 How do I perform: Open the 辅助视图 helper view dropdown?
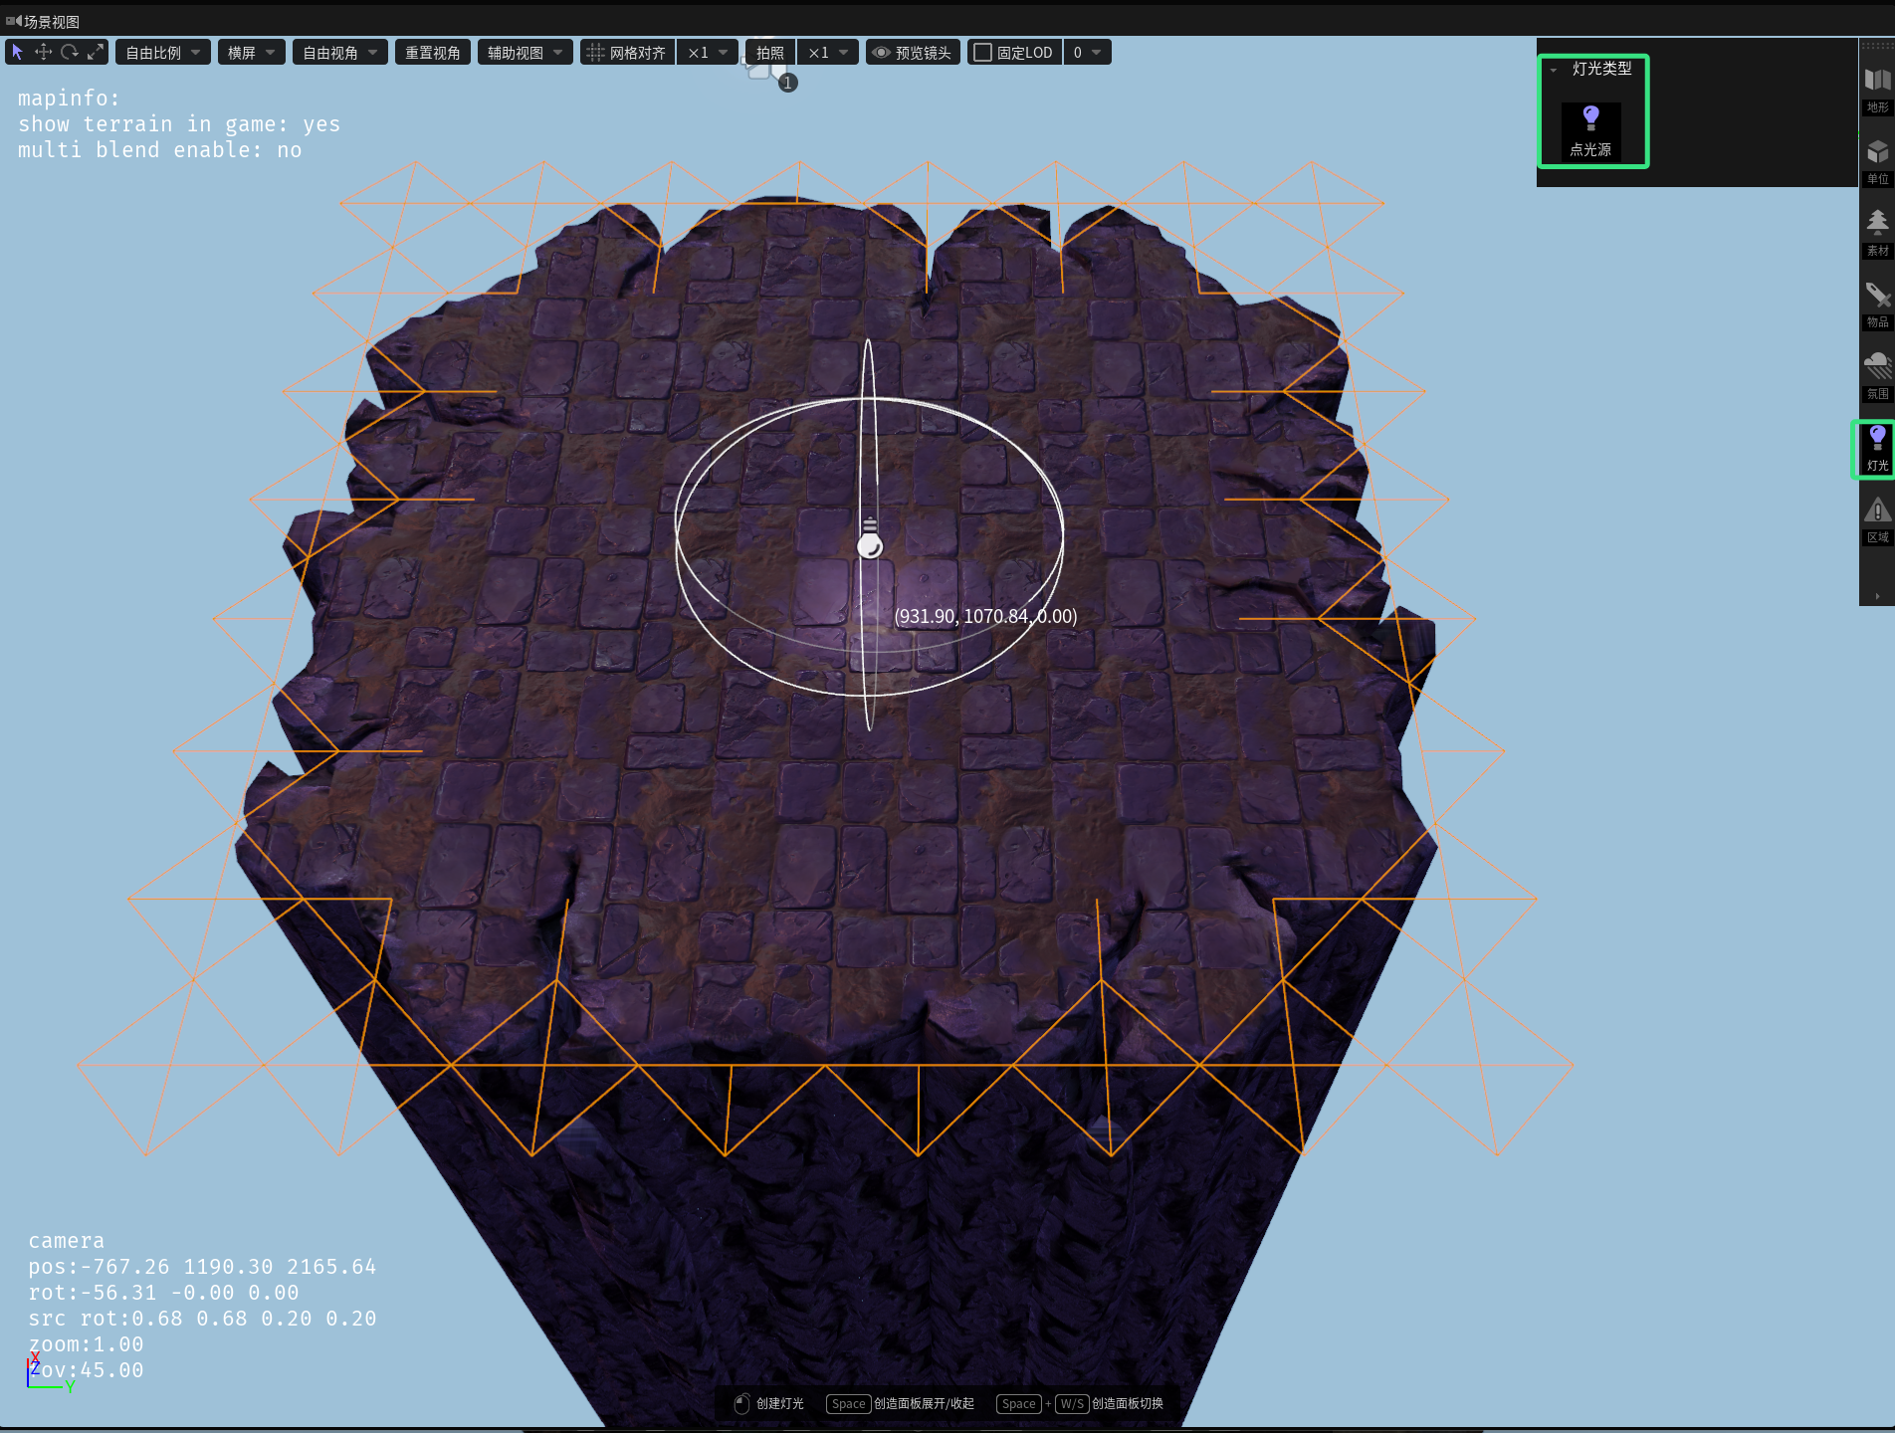(525, 52)
